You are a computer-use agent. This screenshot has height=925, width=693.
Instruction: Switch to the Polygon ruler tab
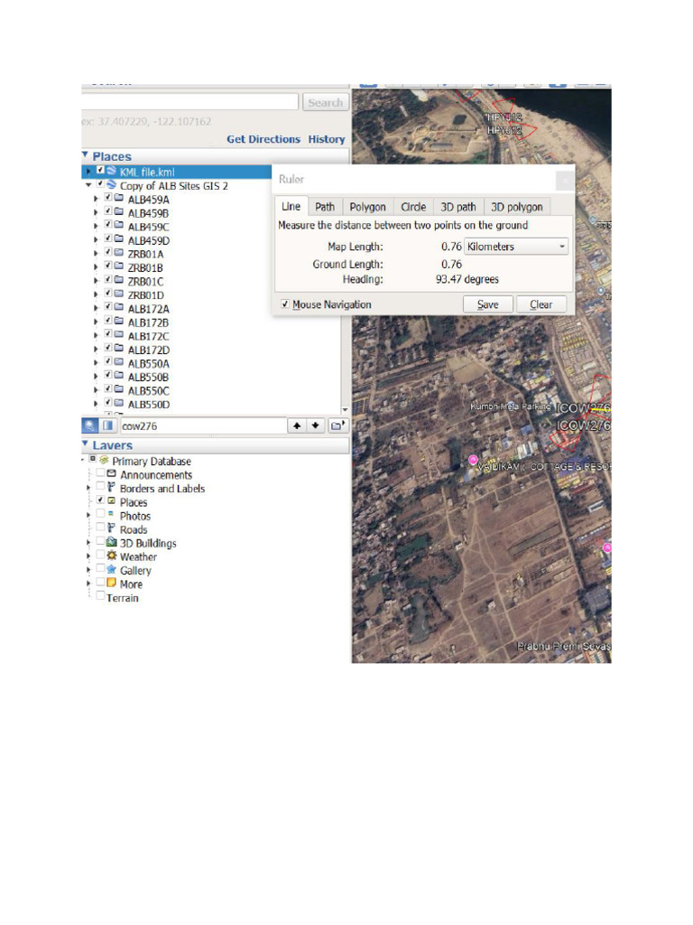coord(367,207)
